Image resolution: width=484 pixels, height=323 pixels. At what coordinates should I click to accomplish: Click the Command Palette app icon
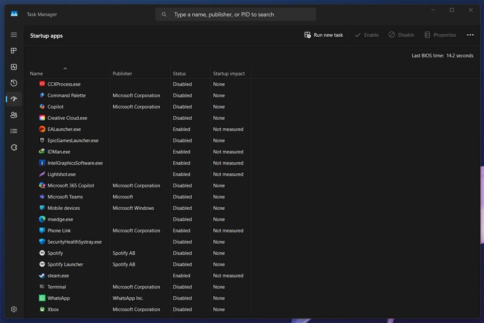coord(42,95)
